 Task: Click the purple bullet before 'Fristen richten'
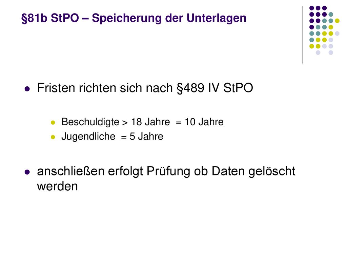click(x=27, y=89)
